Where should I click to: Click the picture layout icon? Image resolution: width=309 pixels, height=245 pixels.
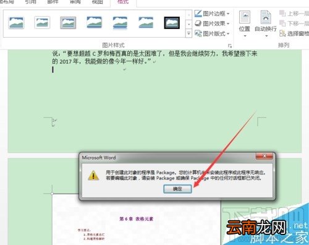pos(198,33)
